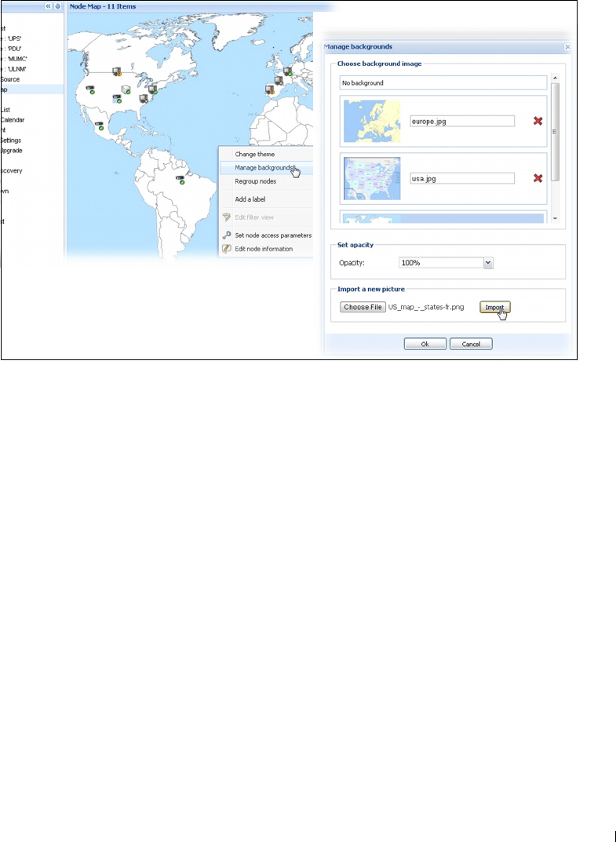
Task: Click the US_map_-_states-fr.png file name text
Action: (426, 307)
